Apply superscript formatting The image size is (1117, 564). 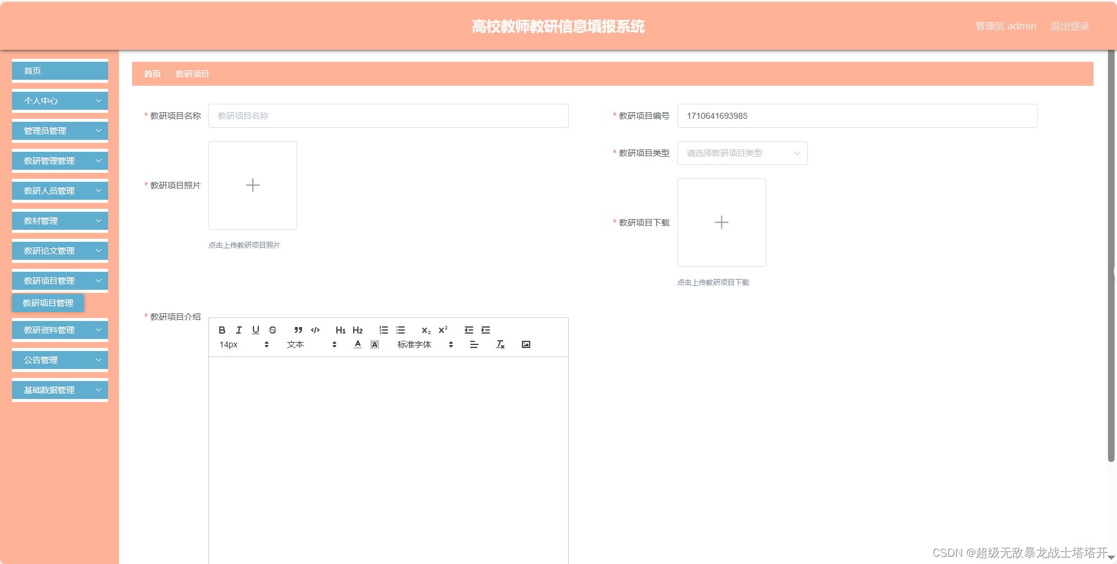coord(443,330)
